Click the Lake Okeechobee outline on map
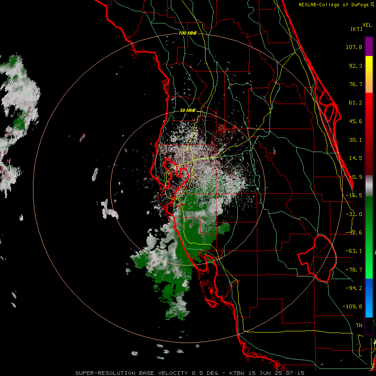The image size is (376, 376). (x=317, y=259)
